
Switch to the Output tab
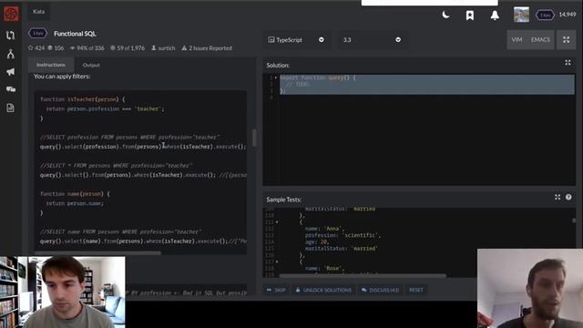91,65
